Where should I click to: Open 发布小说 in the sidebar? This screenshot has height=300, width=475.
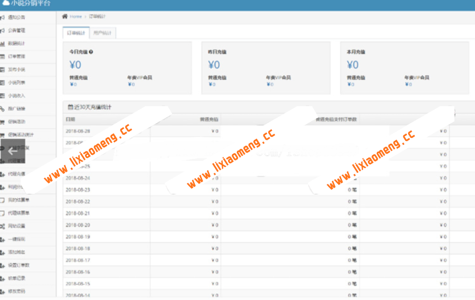click(x=17, y=69)
